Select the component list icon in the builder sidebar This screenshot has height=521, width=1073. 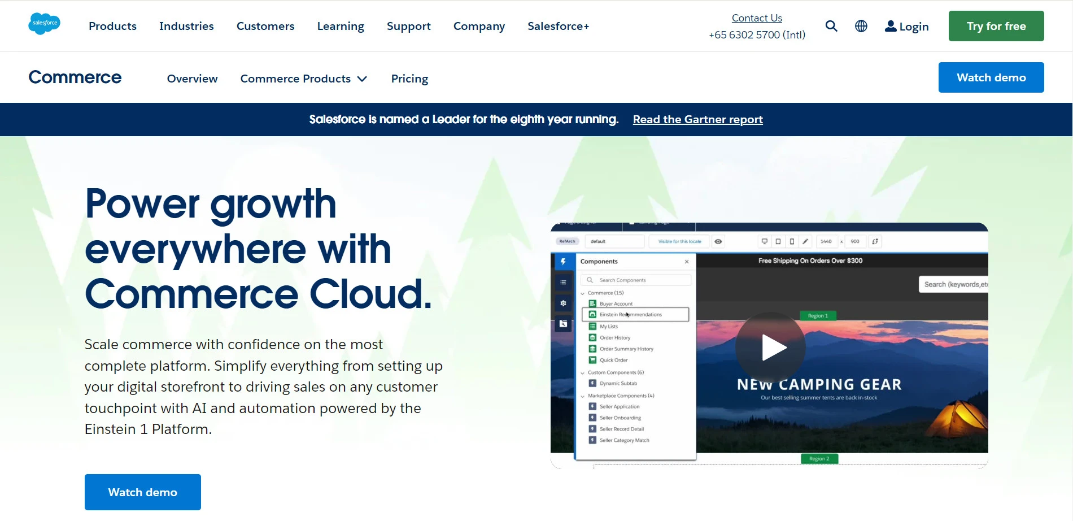[563, 282]
